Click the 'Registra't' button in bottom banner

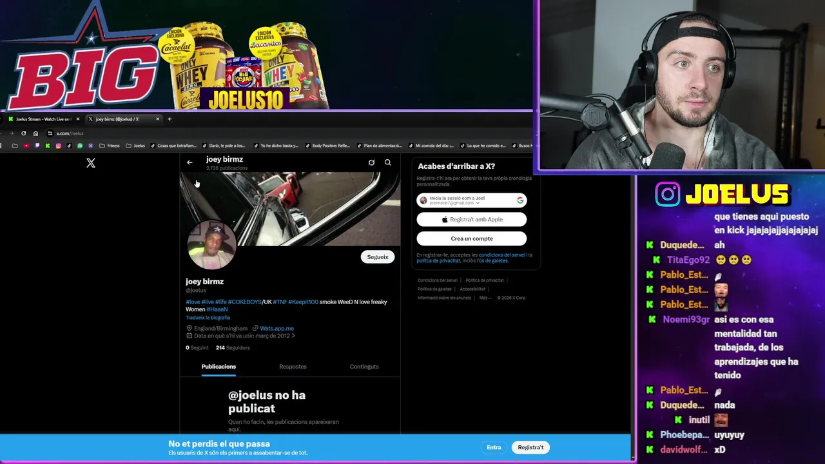530,447
